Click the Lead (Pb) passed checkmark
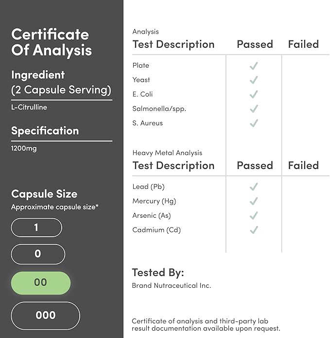Image resolution: width=330 pixels, height=338 pixels. coord(253,187)
